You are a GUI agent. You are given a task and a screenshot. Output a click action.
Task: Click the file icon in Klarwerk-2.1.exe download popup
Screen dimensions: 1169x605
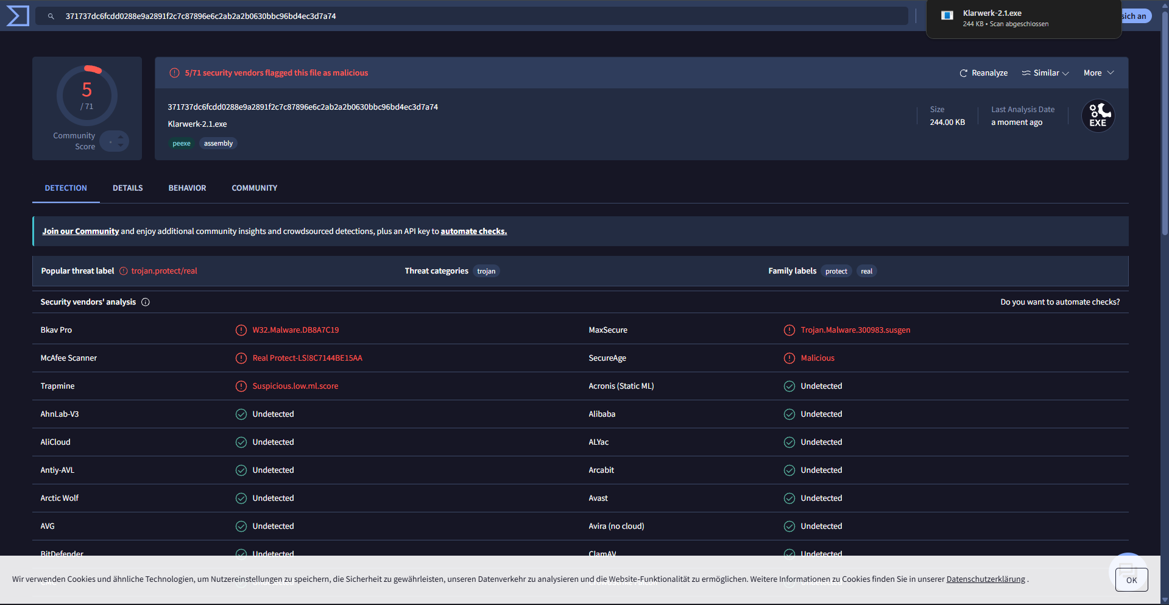click(947, 16)
